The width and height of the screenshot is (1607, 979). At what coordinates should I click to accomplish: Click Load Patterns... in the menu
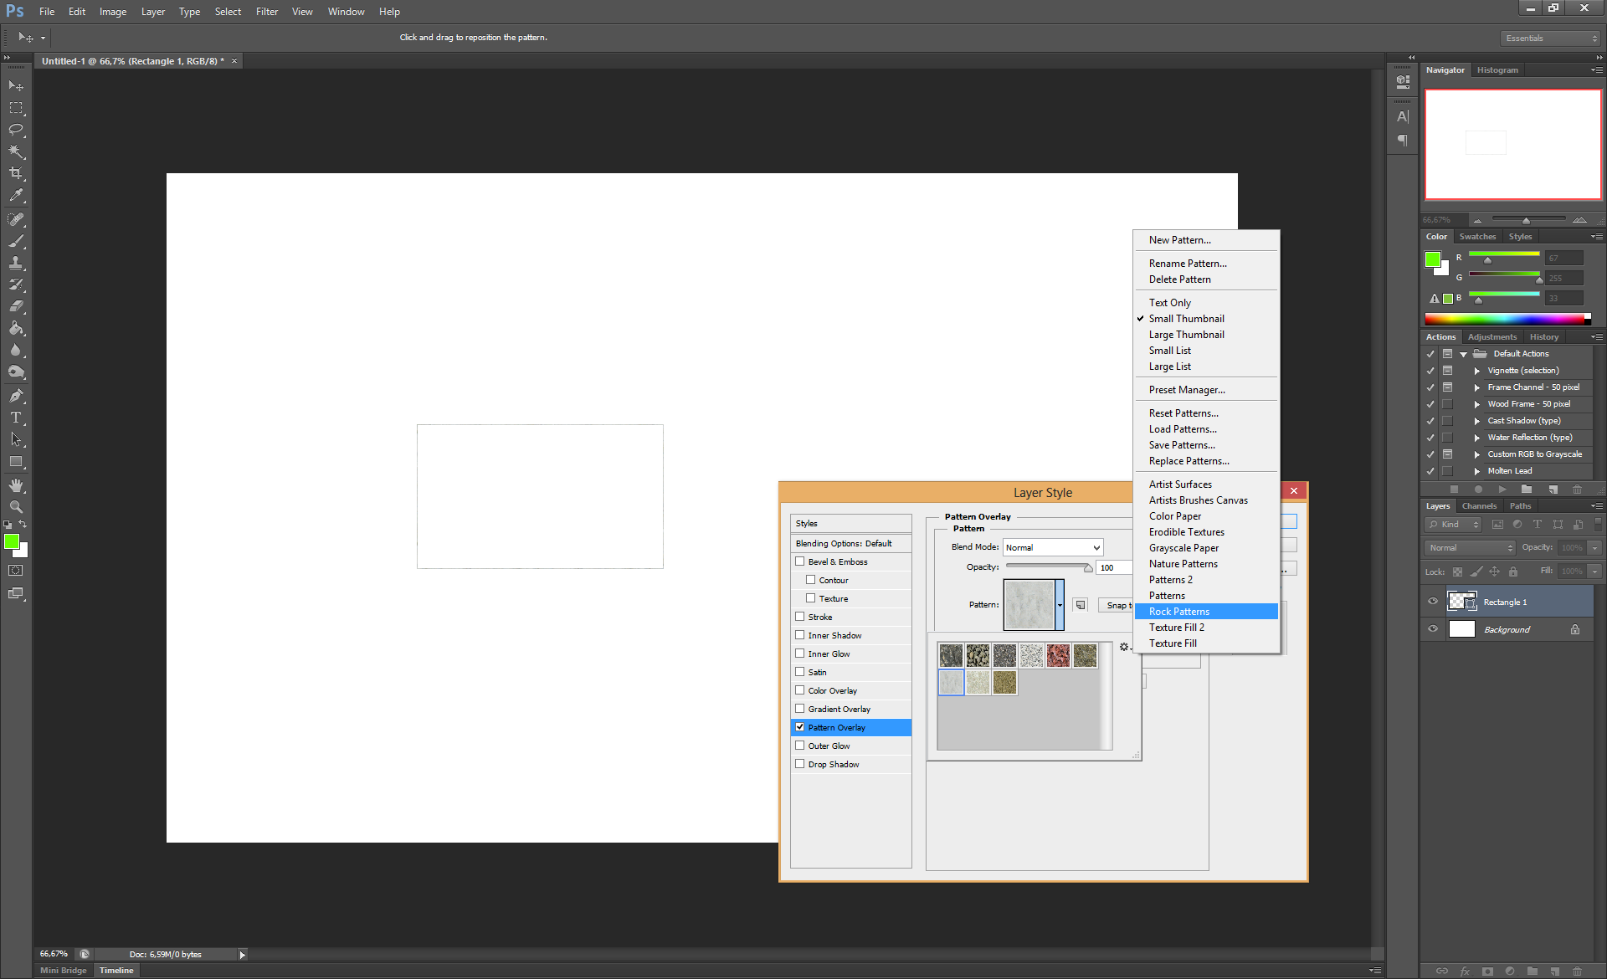(1183, 429)
